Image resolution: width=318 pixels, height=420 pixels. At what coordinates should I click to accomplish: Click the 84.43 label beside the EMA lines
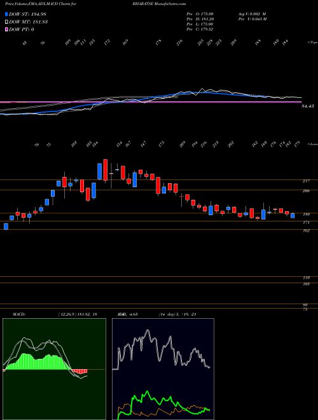[x=308, y=107]
